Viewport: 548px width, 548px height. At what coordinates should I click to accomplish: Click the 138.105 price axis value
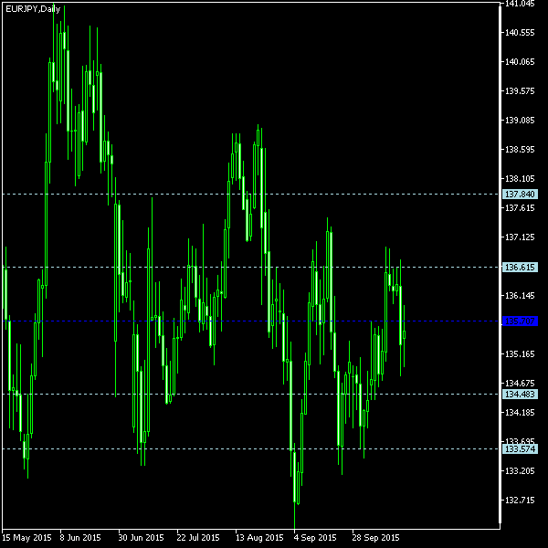(520, 179)
